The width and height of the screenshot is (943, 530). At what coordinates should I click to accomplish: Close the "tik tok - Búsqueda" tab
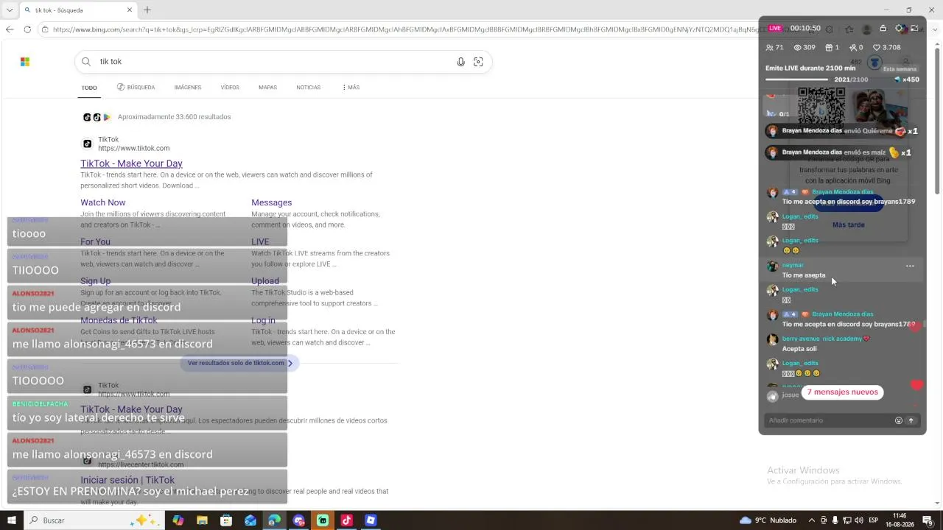pyautogui.click(x=130, y=10)
